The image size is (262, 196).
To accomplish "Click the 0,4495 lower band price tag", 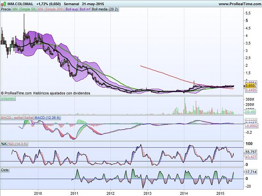I will pyautogui.click(x=252, y=91).
